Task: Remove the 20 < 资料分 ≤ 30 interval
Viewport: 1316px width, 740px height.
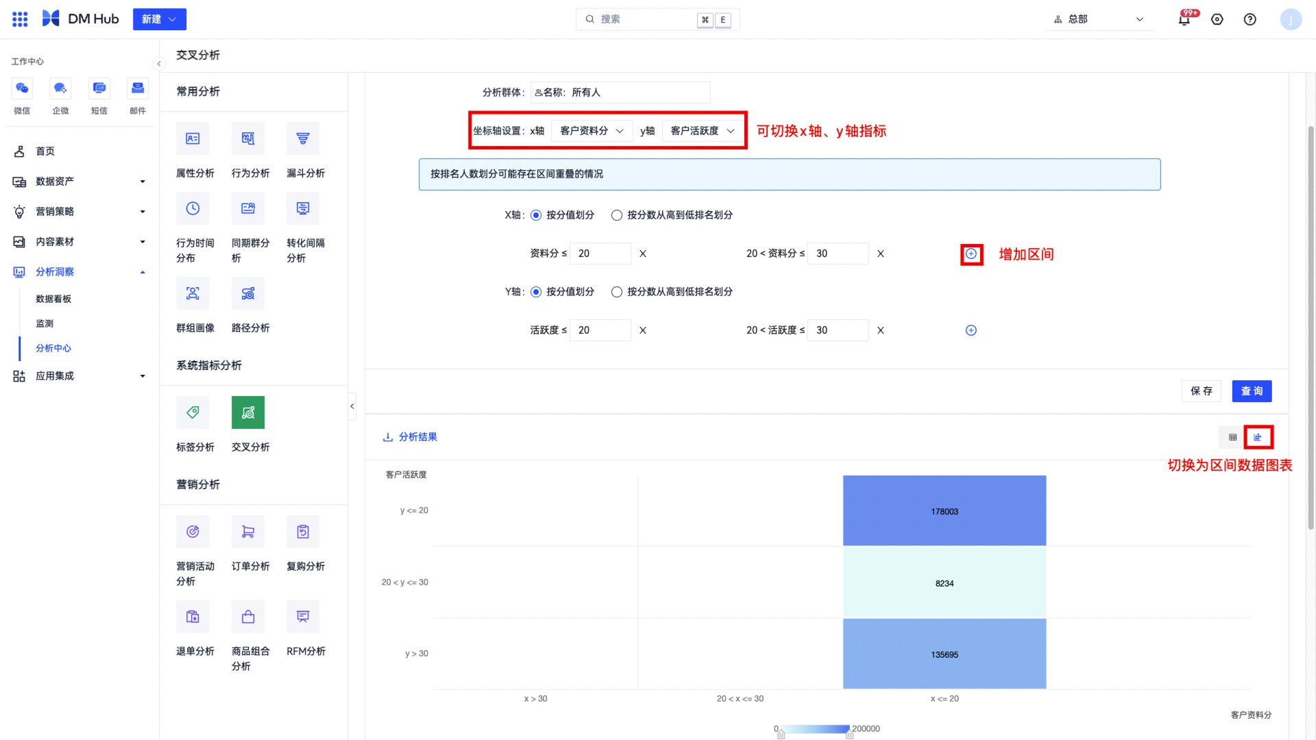Action: (x=881, y=254)
